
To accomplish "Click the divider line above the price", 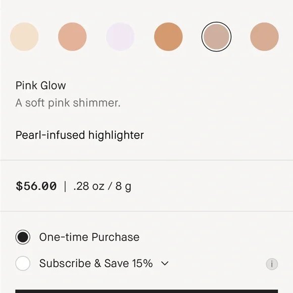I will click(x=146, y=160).
